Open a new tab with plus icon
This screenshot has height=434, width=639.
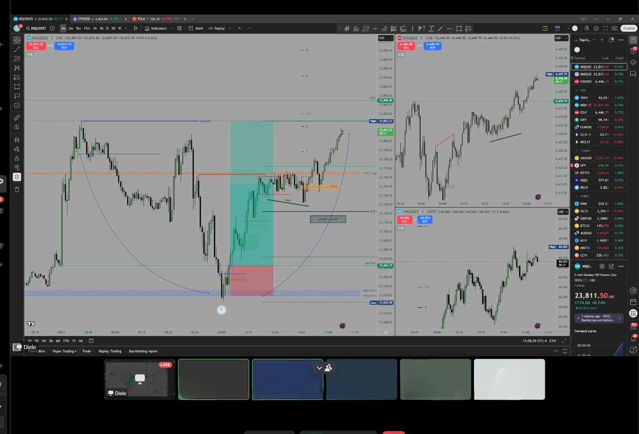pyautogui.click(x=193, y=18)
